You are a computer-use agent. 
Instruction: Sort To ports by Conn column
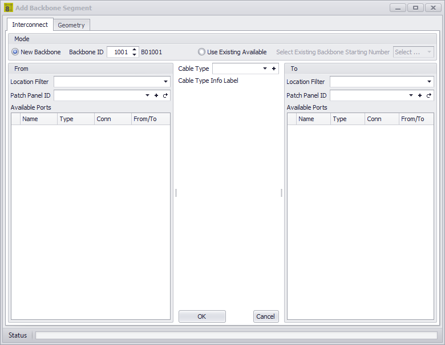coord(382,119)
